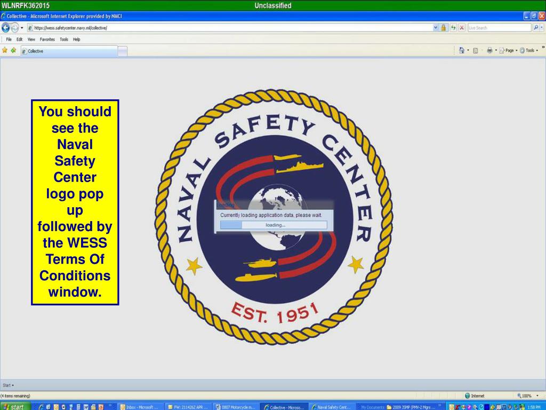
Task: Click the 100% zoom level button
Action: 525,396
